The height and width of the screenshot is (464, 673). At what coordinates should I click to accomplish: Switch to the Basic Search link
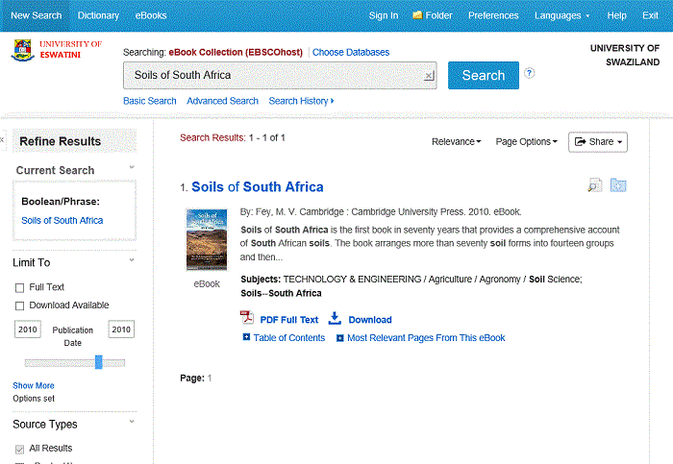150,101
